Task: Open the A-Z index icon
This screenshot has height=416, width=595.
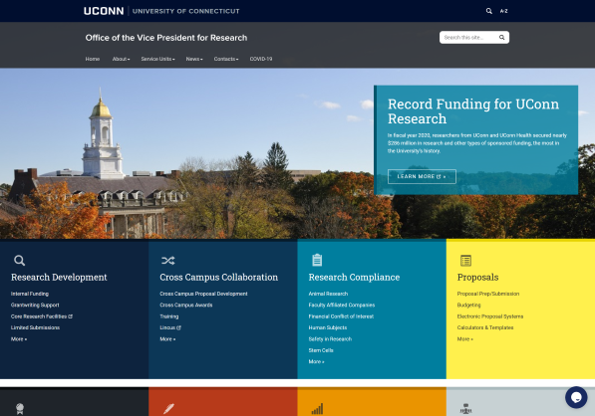Action: (x=503, y=11)
